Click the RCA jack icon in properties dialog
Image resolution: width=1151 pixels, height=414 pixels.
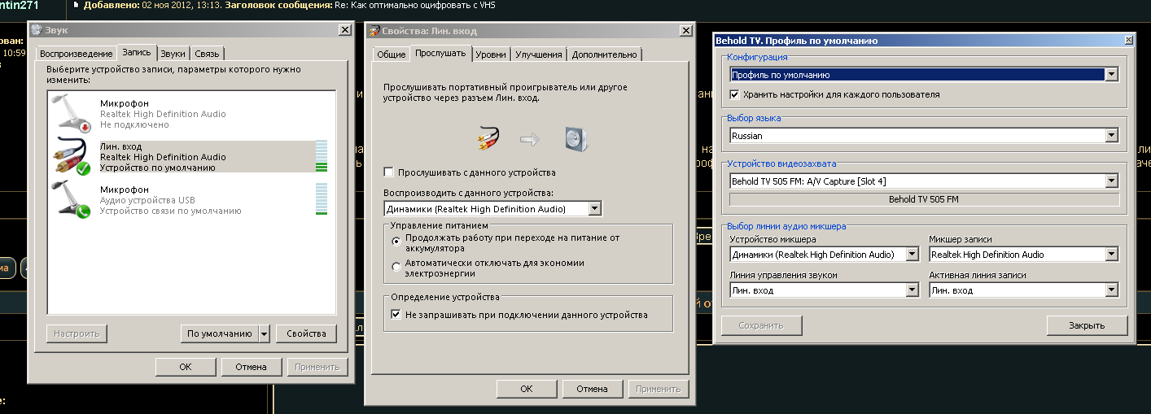(487, 140)
